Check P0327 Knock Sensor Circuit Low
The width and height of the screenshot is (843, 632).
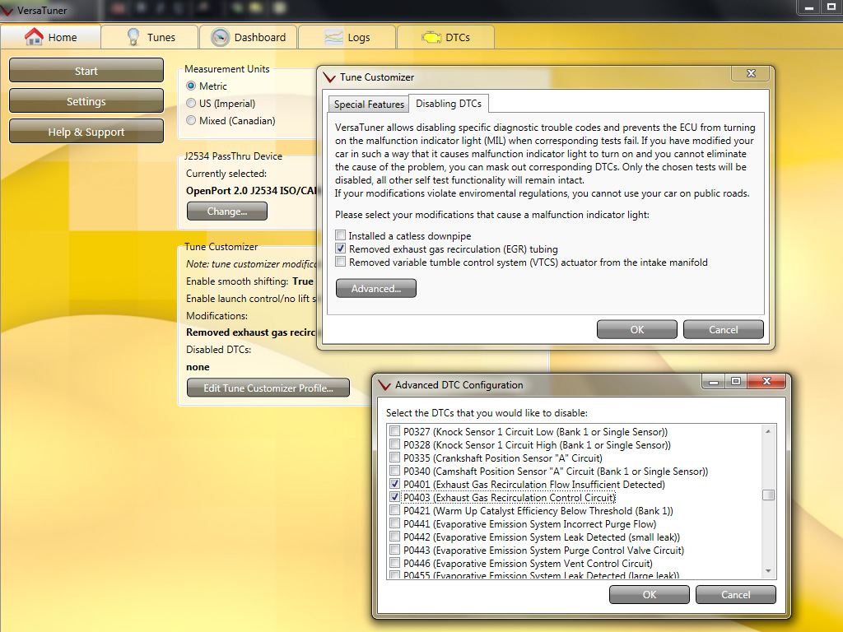[394, 431]
